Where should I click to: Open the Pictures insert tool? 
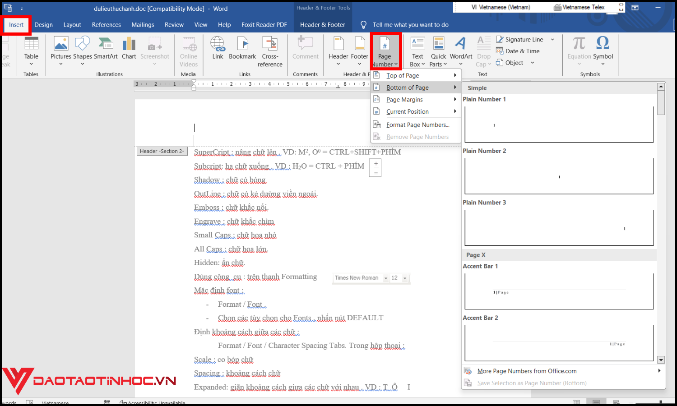pos(61,51)
